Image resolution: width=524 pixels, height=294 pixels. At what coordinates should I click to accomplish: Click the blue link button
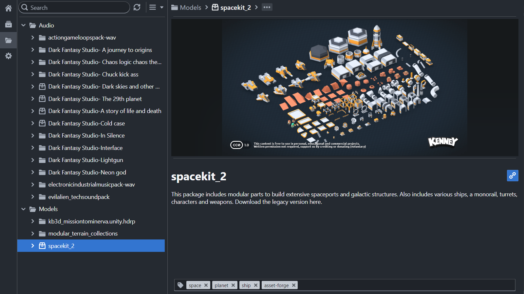[x=513, y=175]
